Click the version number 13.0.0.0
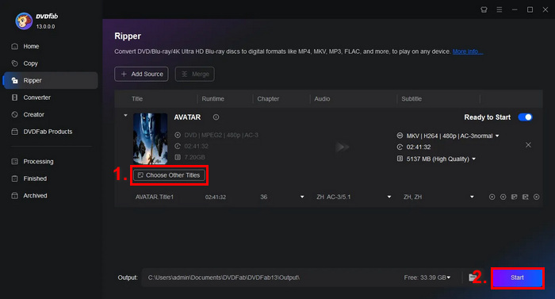The width and height of the screenshot is (555, 299). (x=45, y=27)
